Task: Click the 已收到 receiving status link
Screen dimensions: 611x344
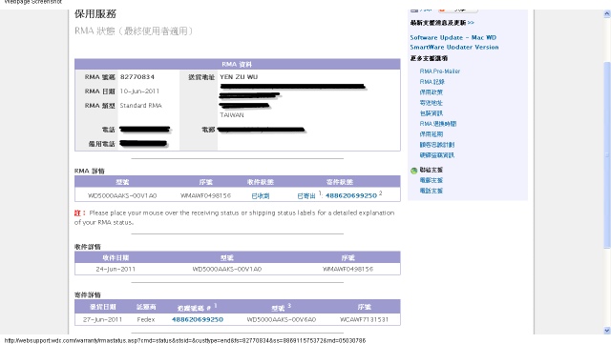Action: [x=261, y=195]
